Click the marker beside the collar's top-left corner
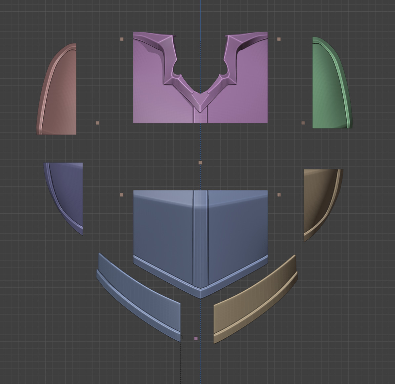 122,39
